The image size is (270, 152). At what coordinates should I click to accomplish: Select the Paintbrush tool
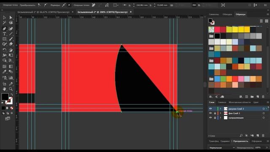tap(11, 39)
